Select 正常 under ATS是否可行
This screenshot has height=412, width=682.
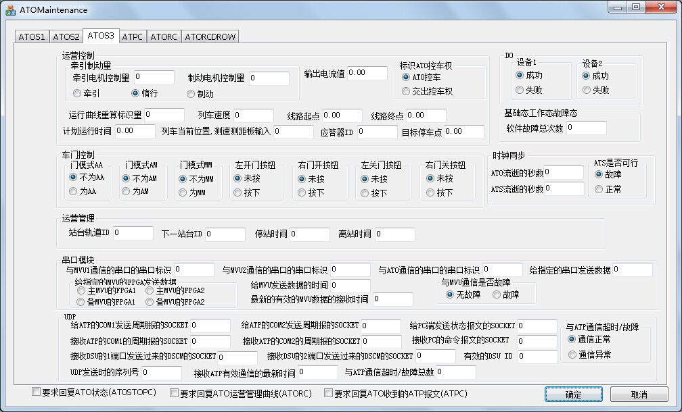point(599,190)
